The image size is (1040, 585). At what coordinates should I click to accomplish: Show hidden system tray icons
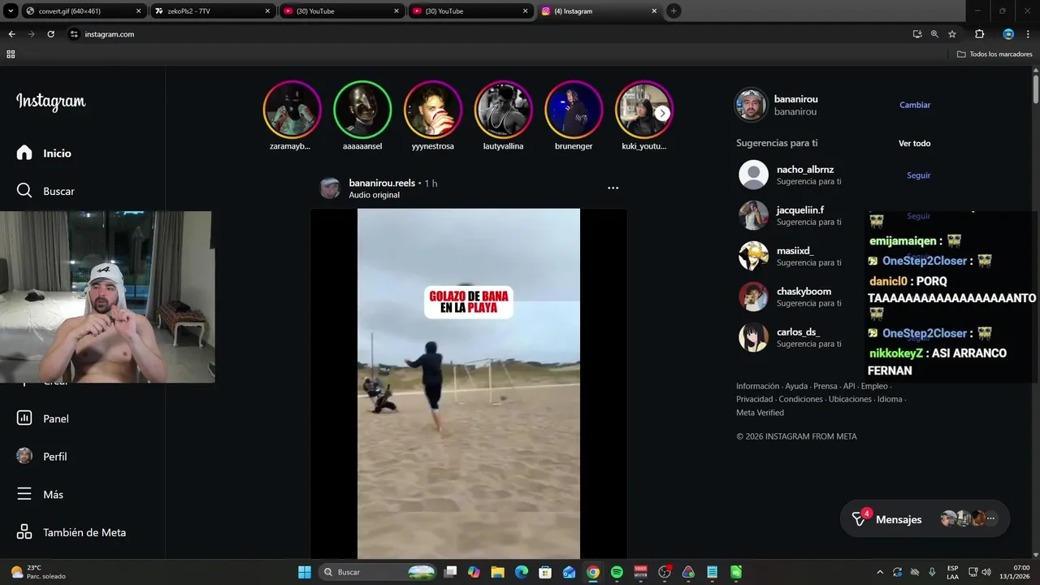coord(881,572)
